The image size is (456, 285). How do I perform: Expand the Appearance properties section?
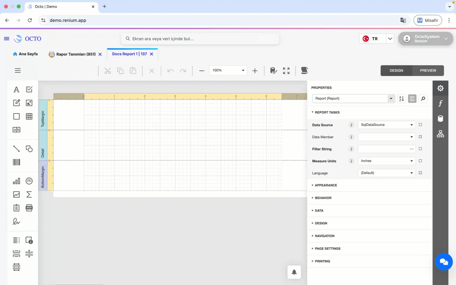pyautogui.click(x=326, y=185)
